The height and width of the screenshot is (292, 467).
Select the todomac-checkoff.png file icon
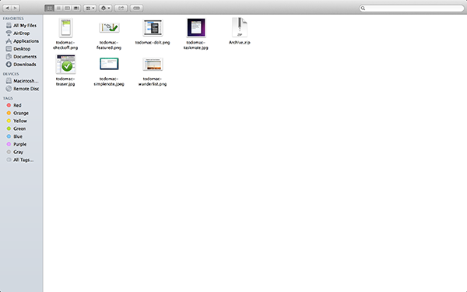pyautogui.click(x=65, y=28)
